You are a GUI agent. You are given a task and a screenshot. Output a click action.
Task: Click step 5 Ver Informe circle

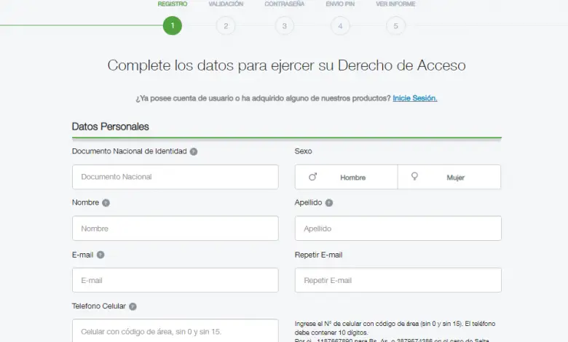tap(395, 26)
